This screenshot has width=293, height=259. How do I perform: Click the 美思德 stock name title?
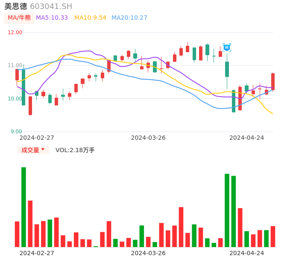pyautogui.click(x=16, y=6)
